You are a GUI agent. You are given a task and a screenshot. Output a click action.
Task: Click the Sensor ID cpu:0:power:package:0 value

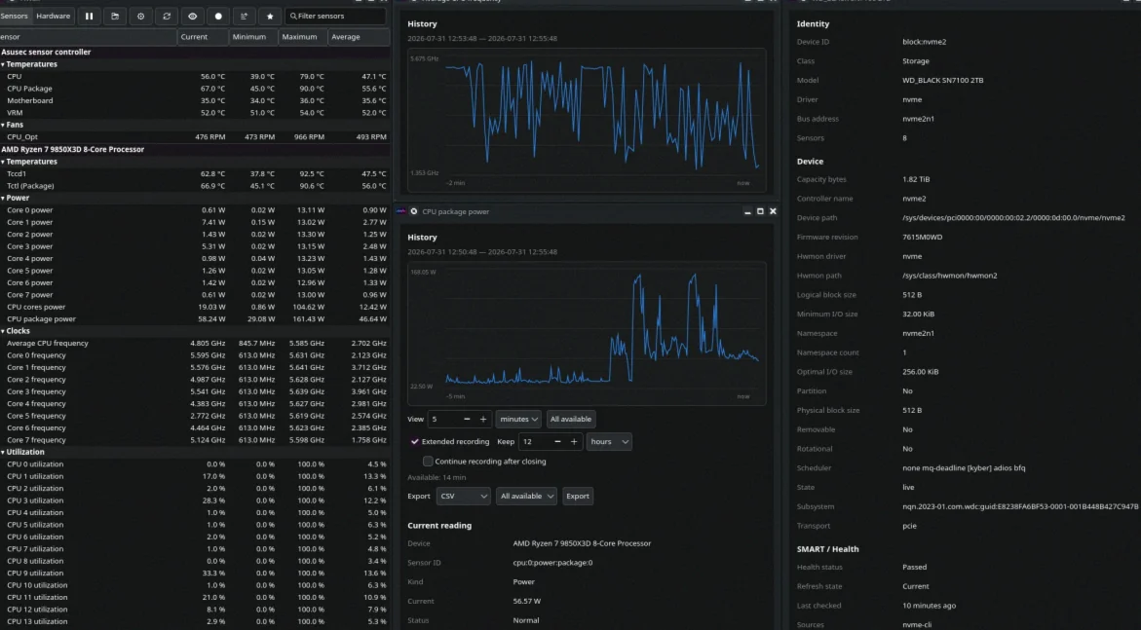coord(552,563)
